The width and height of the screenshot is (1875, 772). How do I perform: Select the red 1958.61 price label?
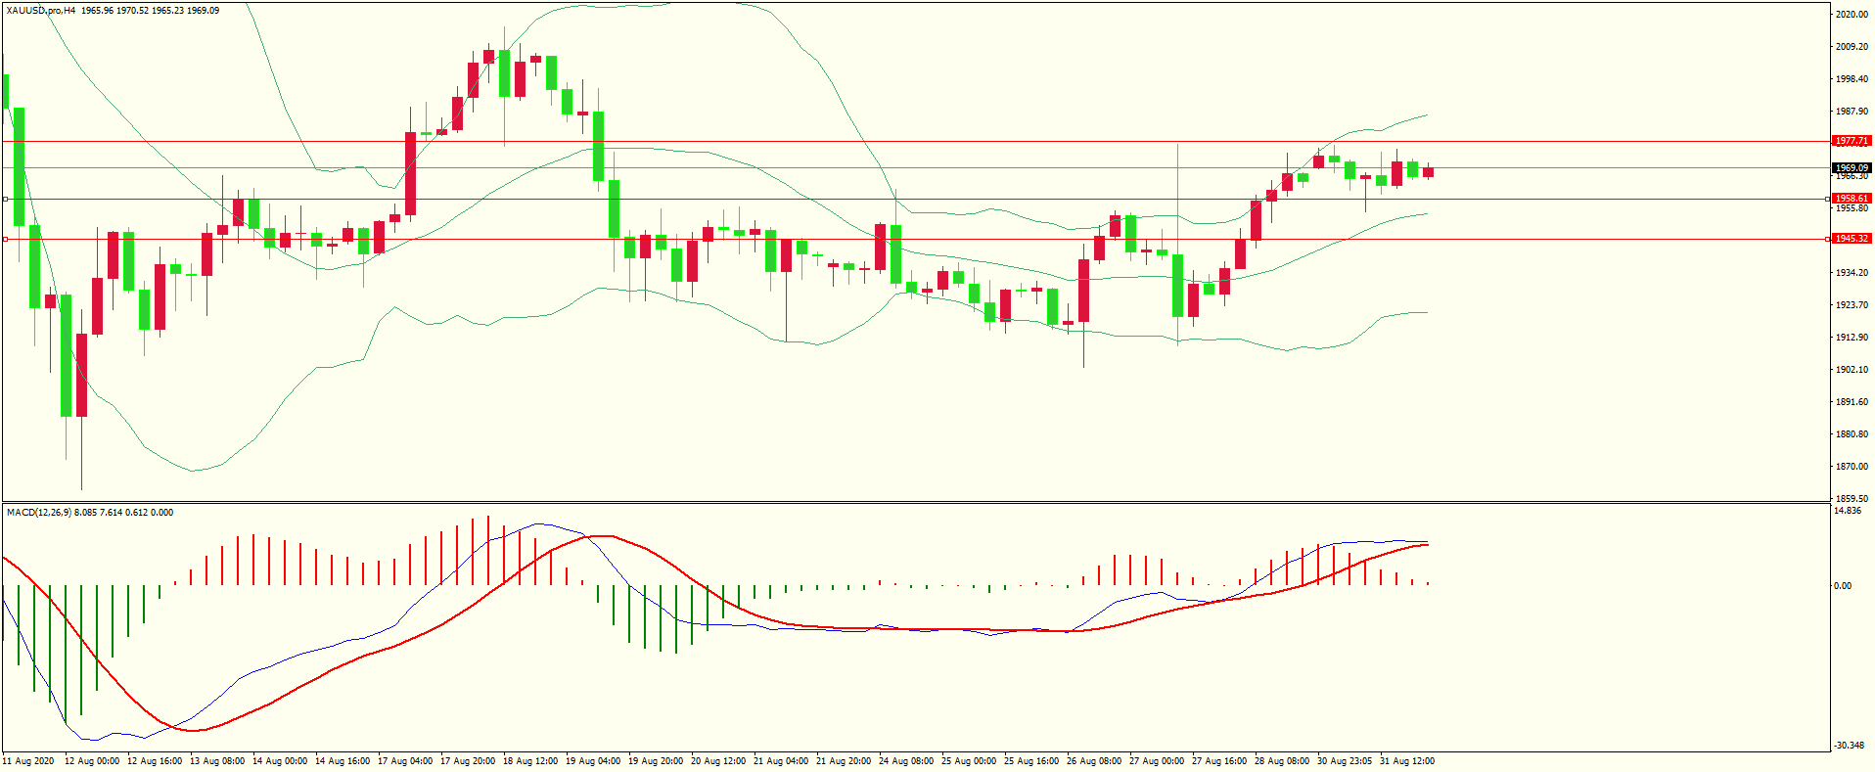click(1852, 199)
